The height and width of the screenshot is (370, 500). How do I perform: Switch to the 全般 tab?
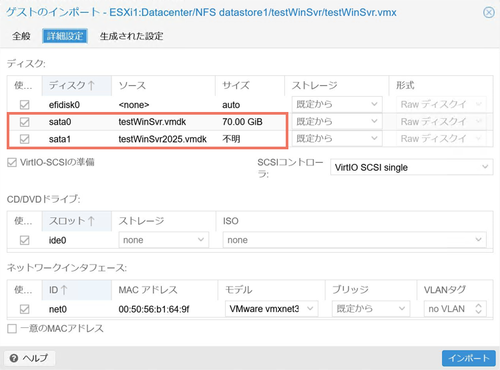coord(21,36)
